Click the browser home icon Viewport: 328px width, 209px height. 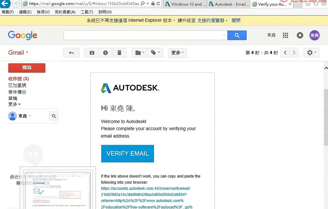(x=308, y=3)
